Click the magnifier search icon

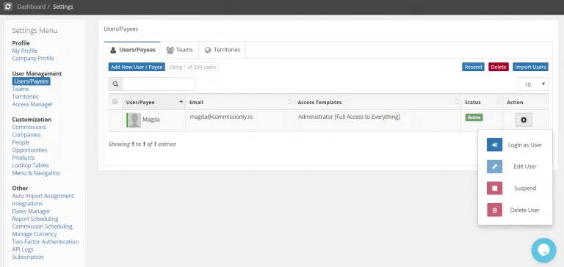(x=115, y=84)
